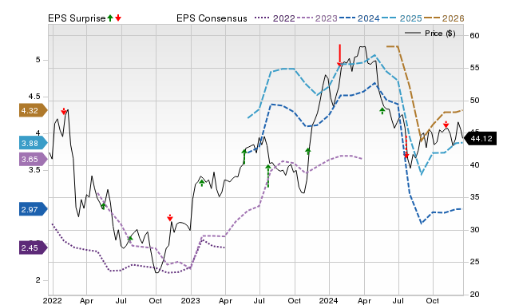Click the 55 label on the price axis
This screenshot has width=511, height=305.
[x=475, y=68]
